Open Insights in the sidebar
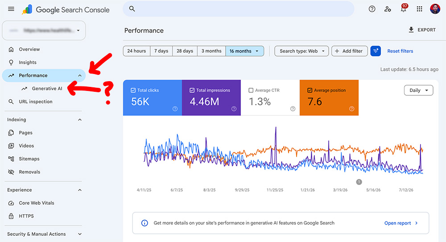This screenshot has height=242, width=446. 44,62
